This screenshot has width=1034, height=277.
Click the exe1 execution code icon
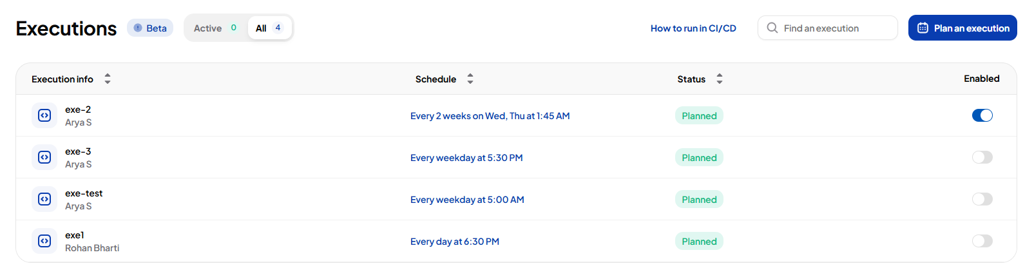tap(44, 241)
